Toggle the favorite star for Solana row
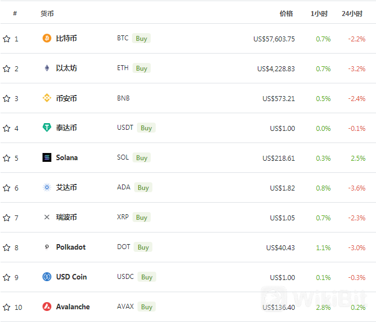The width and height of the screenshot is (376, 322). pyautogui.click(x=7, y=158)
